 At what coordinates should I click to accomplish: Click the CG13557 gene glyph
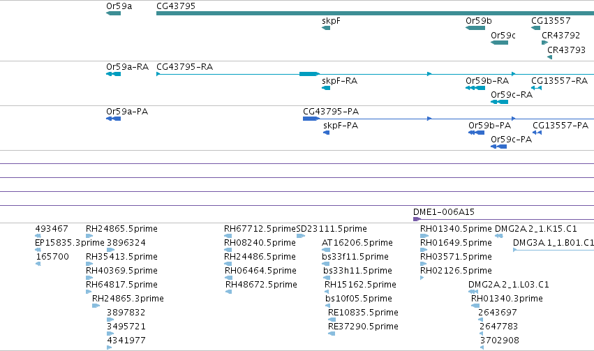[x=535, y=28]
